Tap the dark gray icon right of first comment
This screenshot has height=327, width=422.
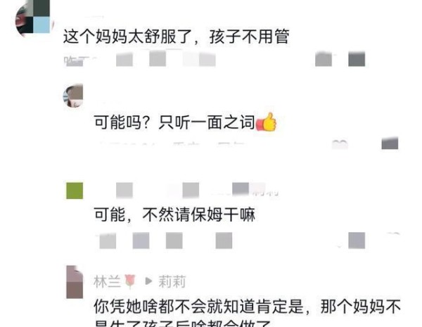[x=357, y=58]
